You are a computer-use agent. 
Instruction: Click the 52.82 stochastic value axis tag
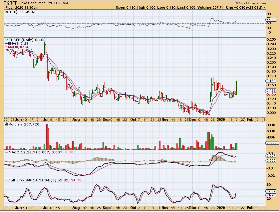(x=272, y=191)
